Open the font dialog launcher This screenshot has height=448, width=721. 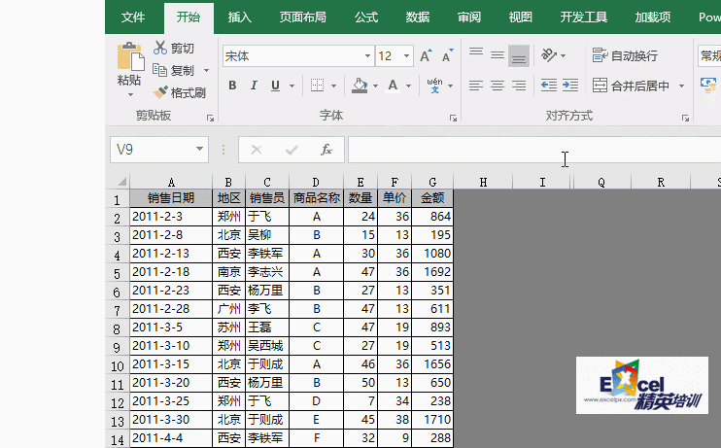(x=453, y=119)
